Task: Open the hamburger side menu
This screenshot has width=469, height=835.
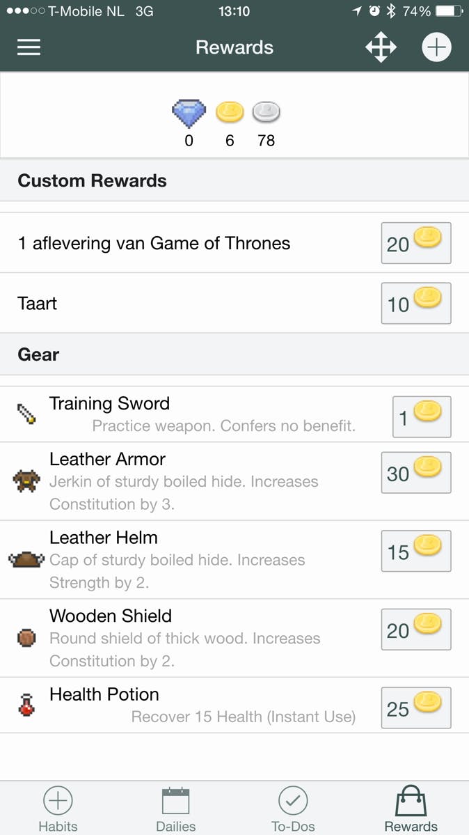Action: [29, 47]
